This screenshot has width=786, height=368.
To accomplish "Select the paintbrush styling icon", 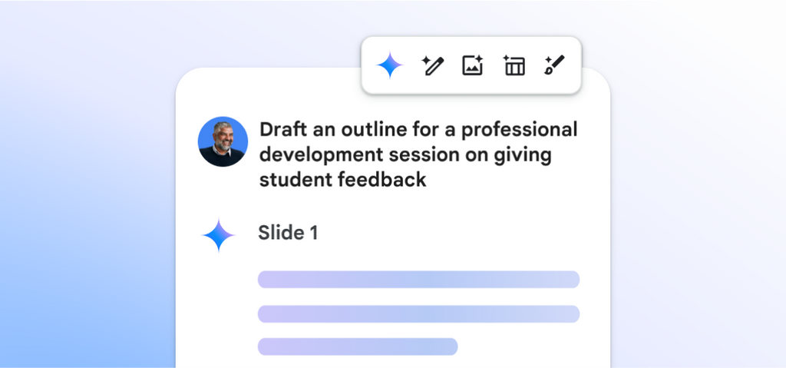I will (554, 66).
